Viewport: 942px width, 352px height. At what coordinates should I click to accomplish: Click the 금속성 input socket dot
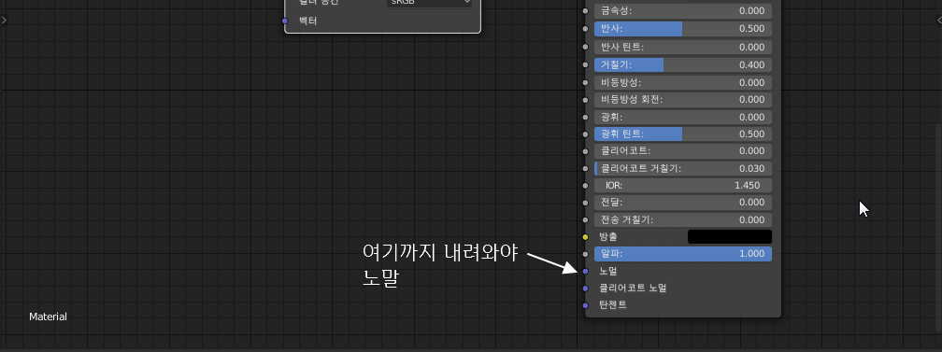[x=586, y=11]
